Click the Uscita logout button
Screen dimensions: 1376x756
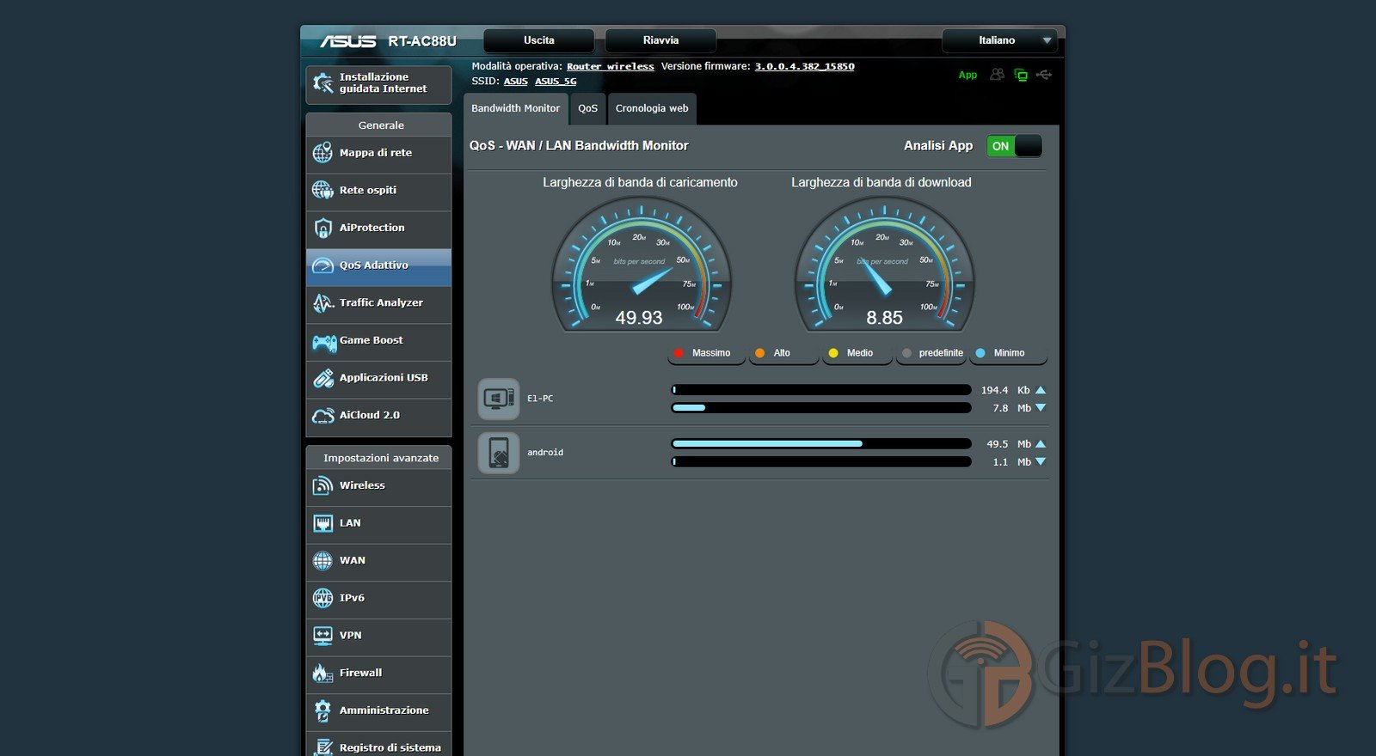click(539, 40)
